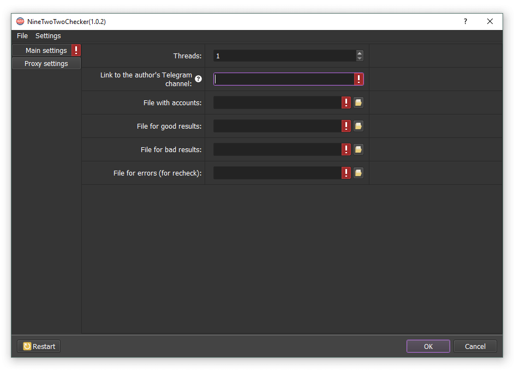The width and height of the screenshot is (514, 374).
Task: Browse for the bad results file
Action: point(358,149)
